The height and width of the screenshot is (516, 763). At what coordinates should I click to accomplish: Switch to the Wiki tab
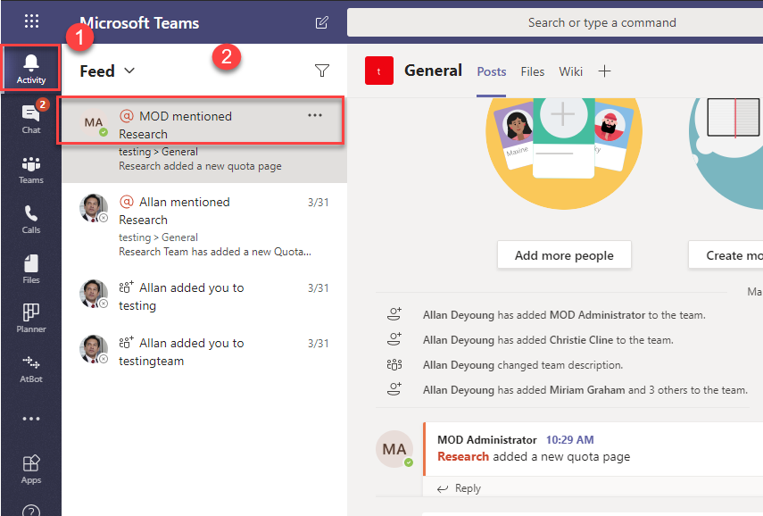[570, 71]
